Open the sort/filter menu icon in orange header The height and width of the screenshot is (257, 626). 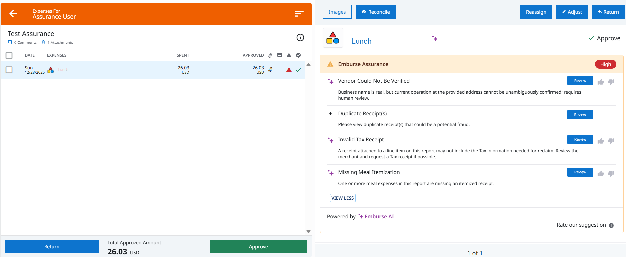pyautogui.click(x=299, y=14)
